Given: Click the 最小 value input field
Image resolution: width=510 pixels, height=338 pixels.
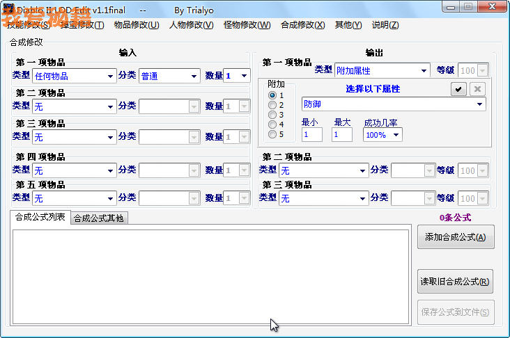Looking at the screenshot, I should (311, 135).
